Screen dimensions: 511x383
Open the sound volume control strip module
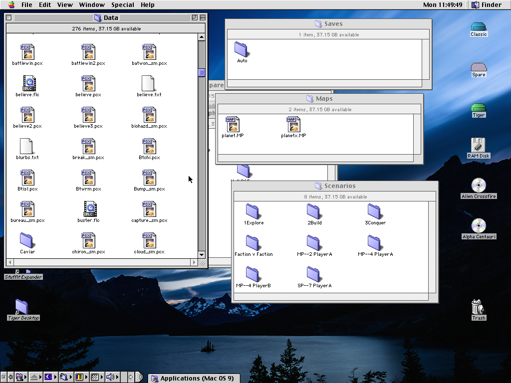click(111, 377)
